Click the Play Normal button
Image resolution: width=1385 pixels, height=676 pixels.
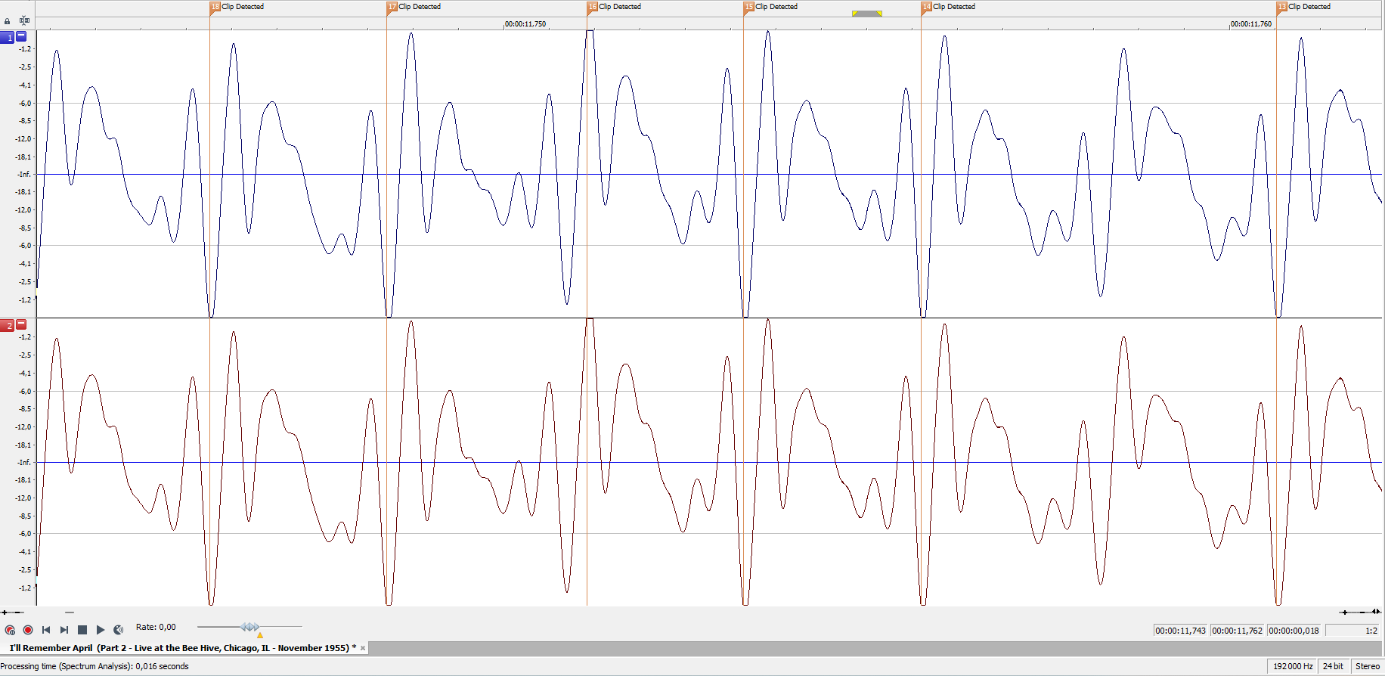[x=101, y=630]
